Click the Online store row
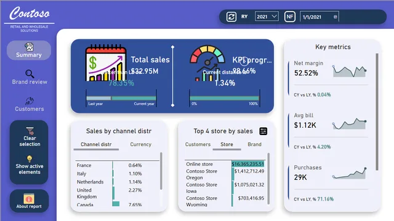 225,164
